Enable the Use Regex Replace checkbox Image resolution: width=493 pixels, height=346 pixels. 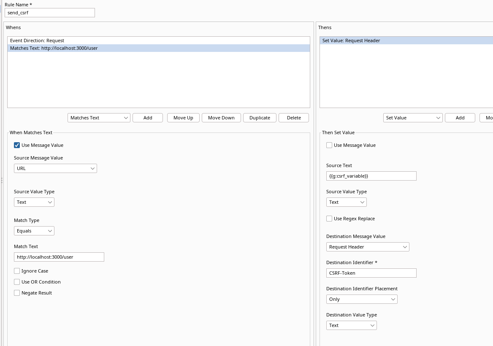click(329, 218)
